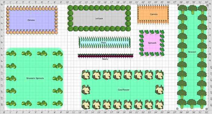Screen dimensions: 212x114
Task: Click the Lettuce bed label
Action: coord(99,19)
